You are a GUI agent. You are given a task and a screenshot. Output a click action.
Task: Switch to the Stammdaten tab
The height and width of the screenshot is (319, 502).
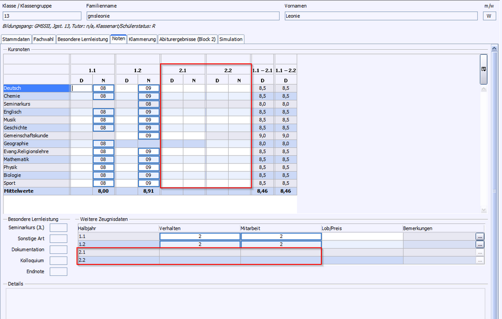pos(16,39)
